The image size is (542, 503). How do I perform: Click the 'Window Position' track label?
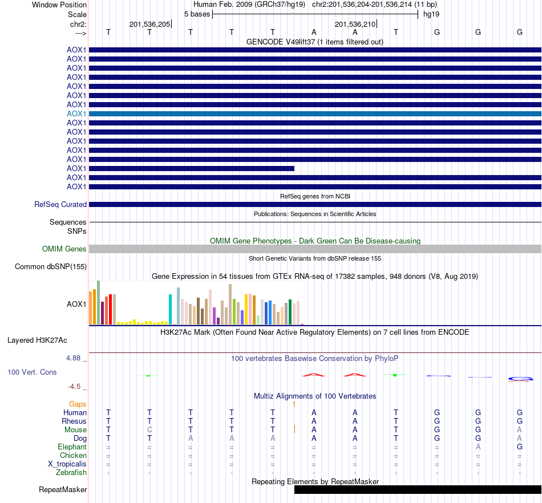[59, 5]
